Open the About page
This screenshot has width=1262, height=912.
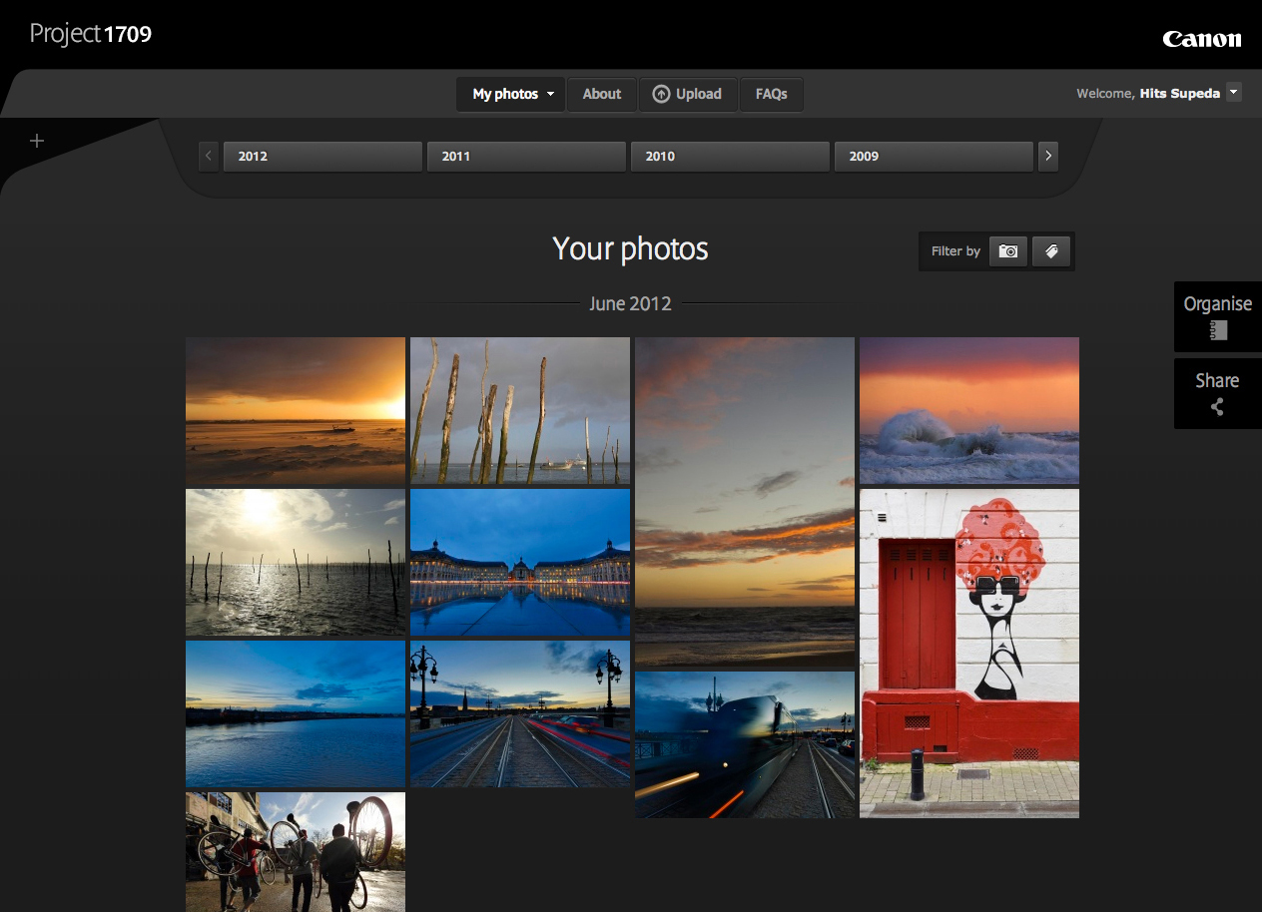click(x=602, y=94)
